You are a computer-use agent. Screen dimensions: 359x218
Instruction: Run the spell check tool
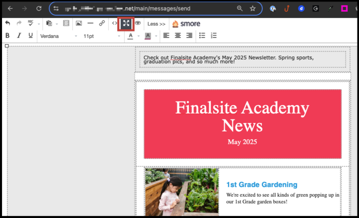point(30,24)
